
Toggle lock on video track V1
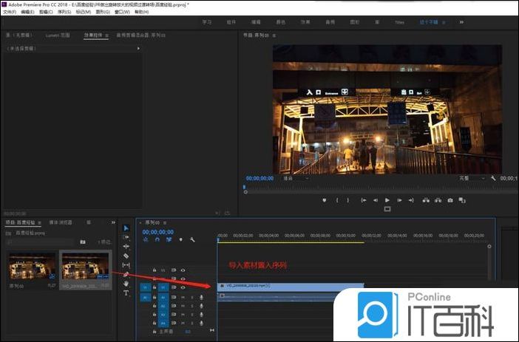(x=155, y=287)
